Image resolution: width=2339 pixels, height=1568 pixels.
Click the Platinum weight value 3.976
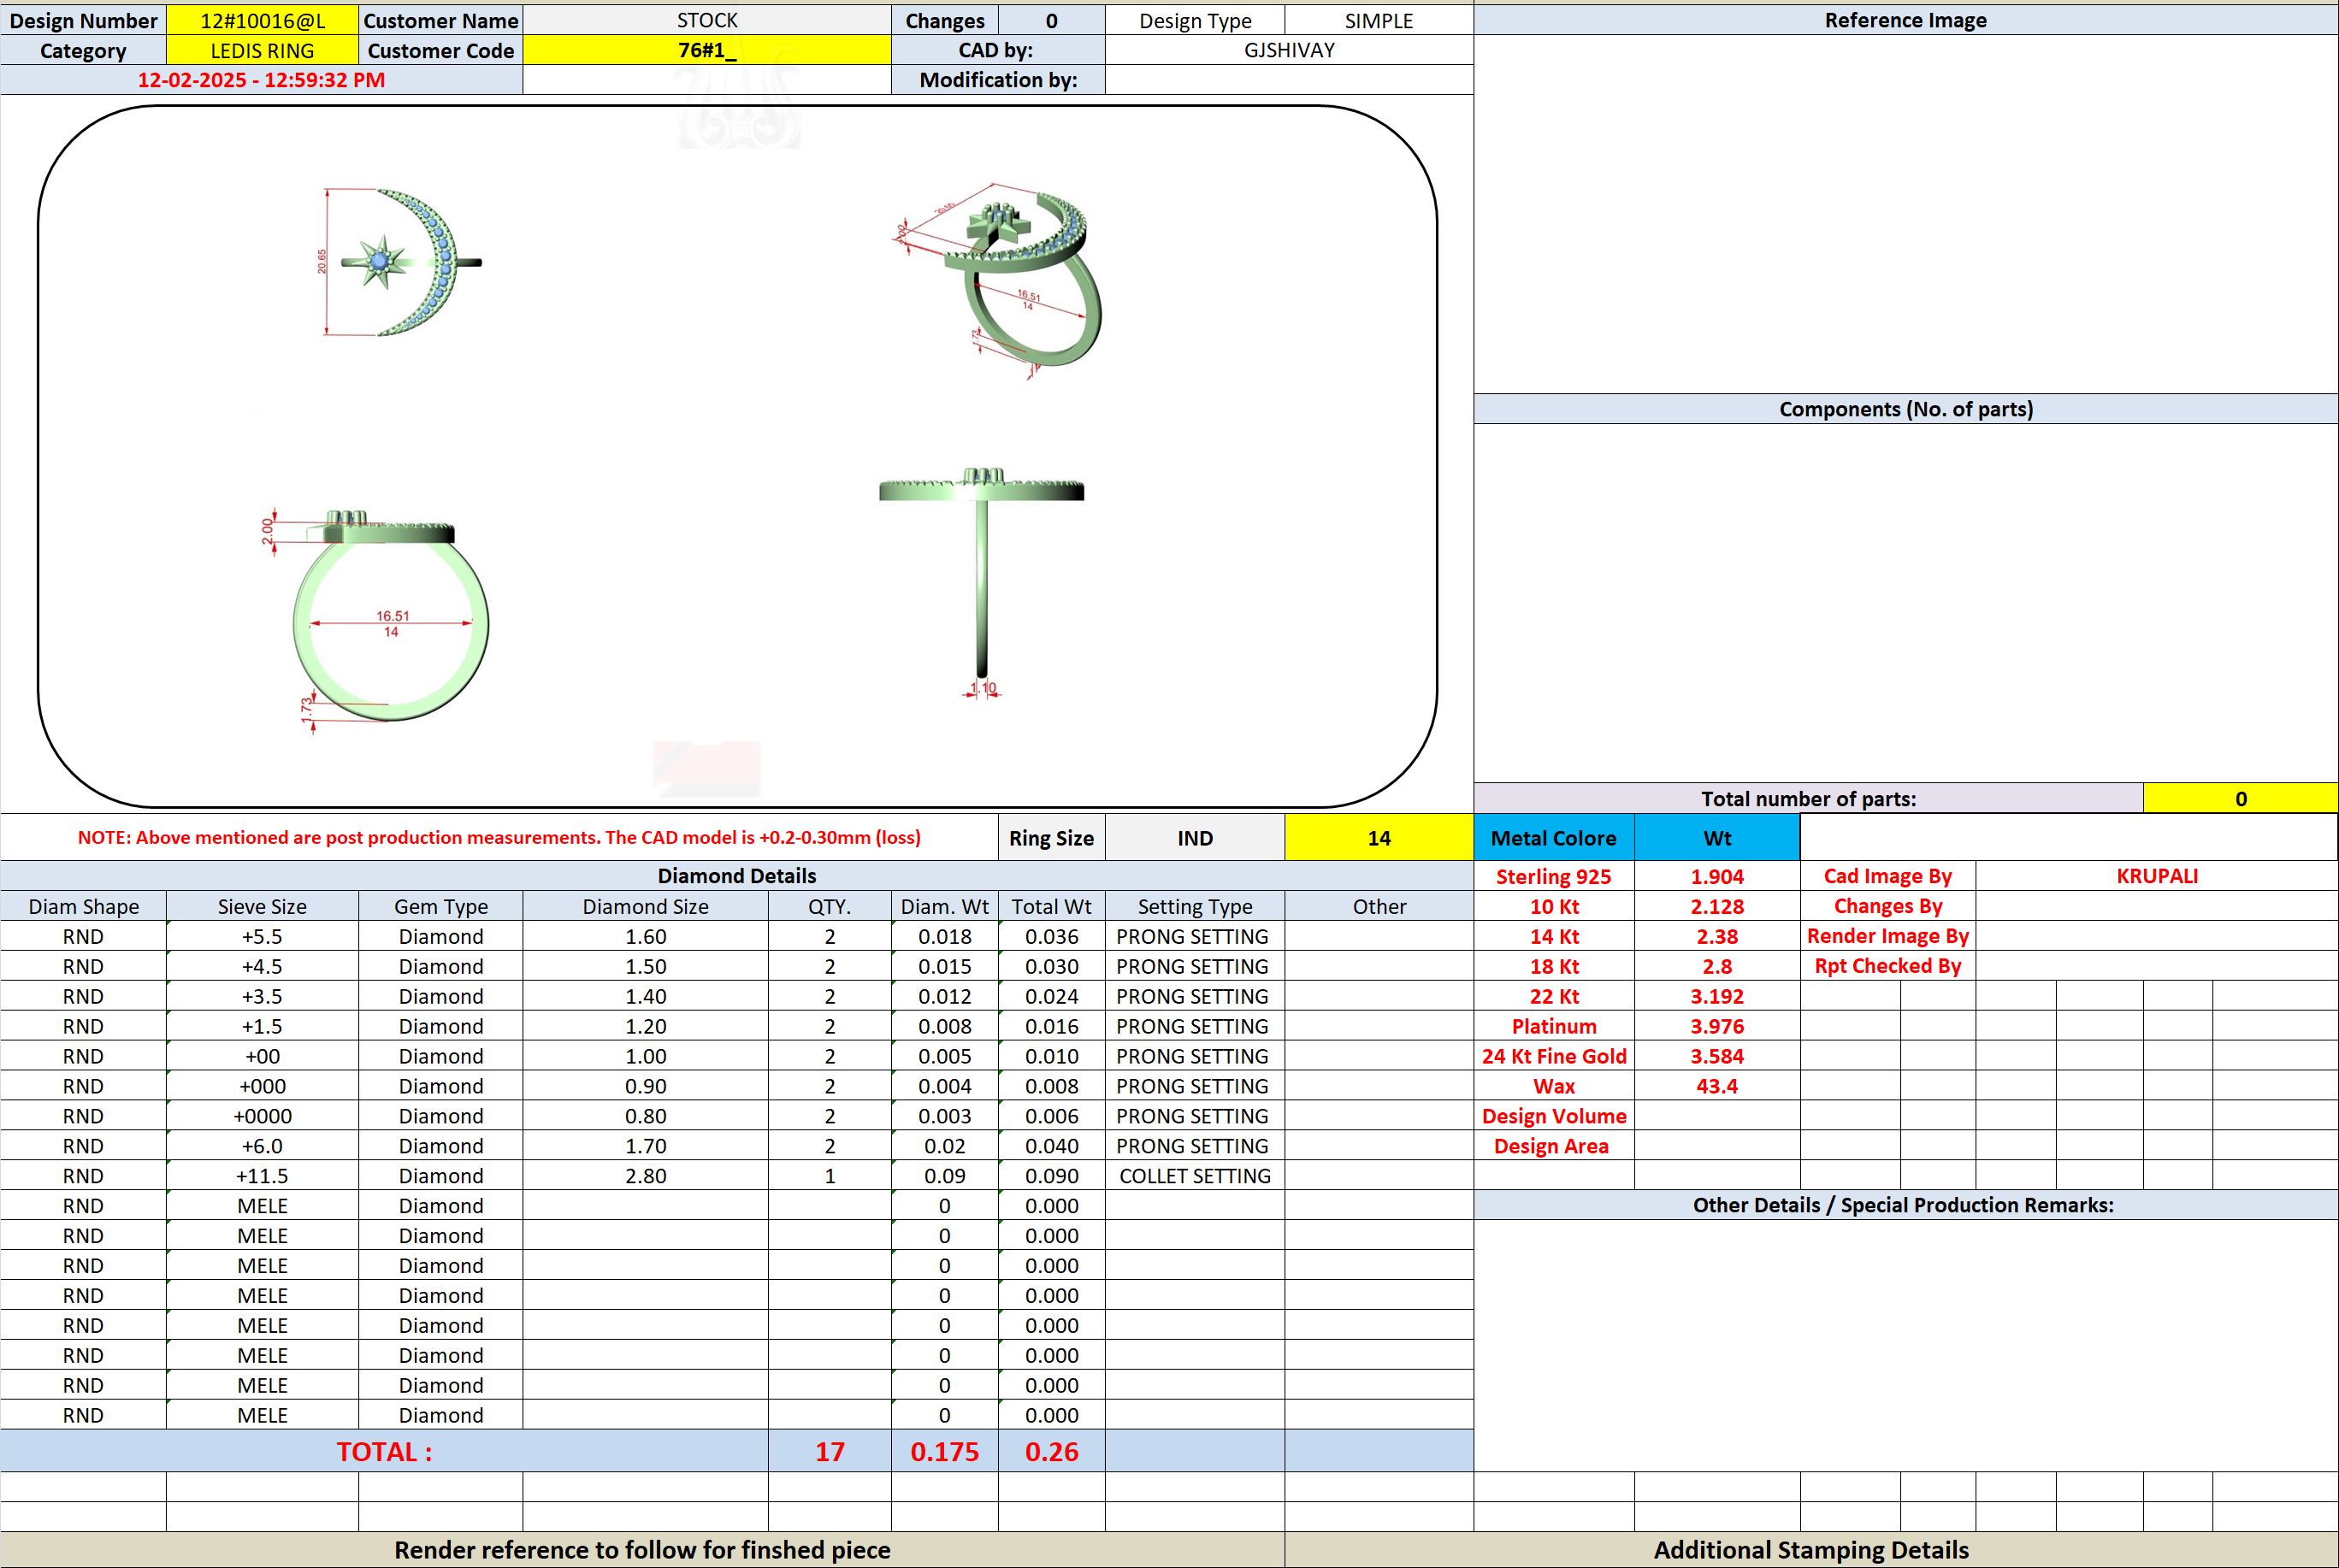tap(1717, 1026)
